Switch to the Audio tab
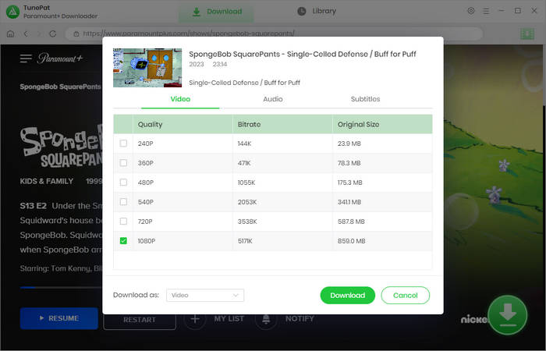Image resolution: width=546 pixels, height=351 pixels. 273,99
